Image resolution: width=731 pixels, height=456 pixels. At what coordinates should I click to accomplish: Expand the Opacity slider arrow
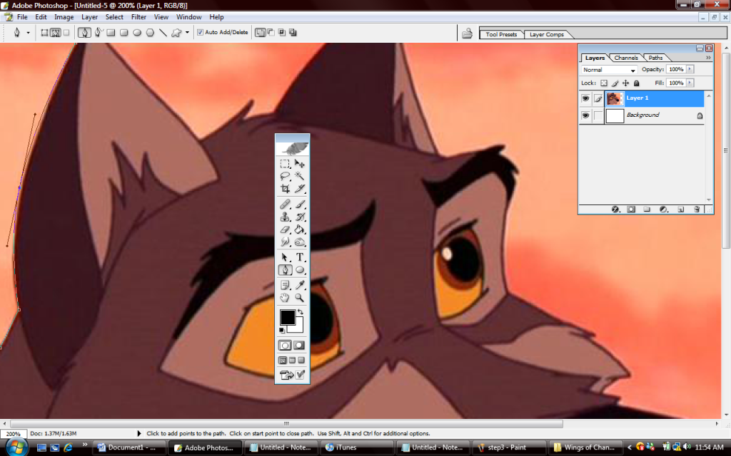[x=690, y=69]
